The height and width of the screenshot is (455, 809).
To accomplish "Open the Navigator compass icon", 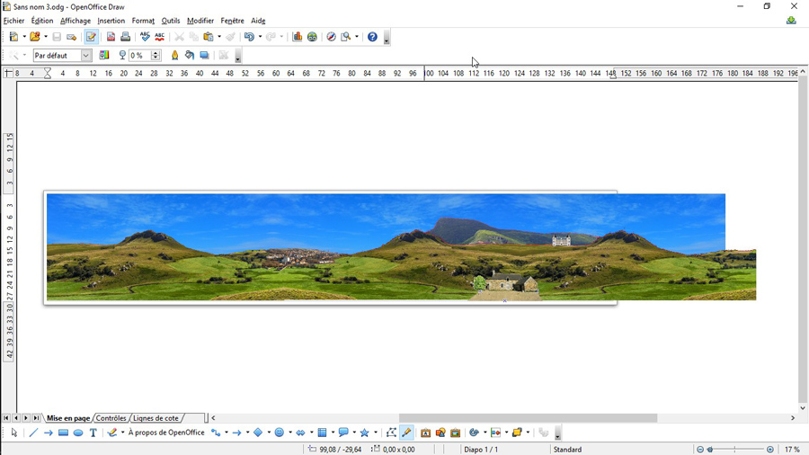I will tap(331, 37).
